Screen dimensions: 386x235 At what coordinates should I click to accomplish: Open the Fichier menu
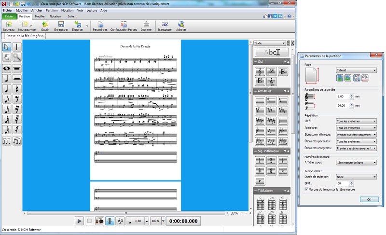(7, 10)
